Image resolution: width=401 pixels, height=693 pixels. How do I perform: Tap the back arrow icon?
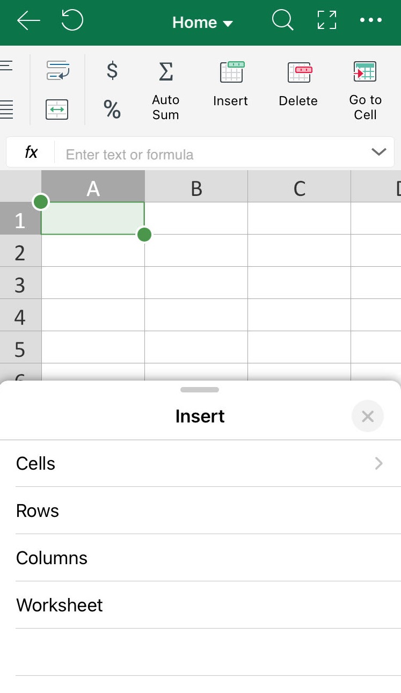point(28,21)
